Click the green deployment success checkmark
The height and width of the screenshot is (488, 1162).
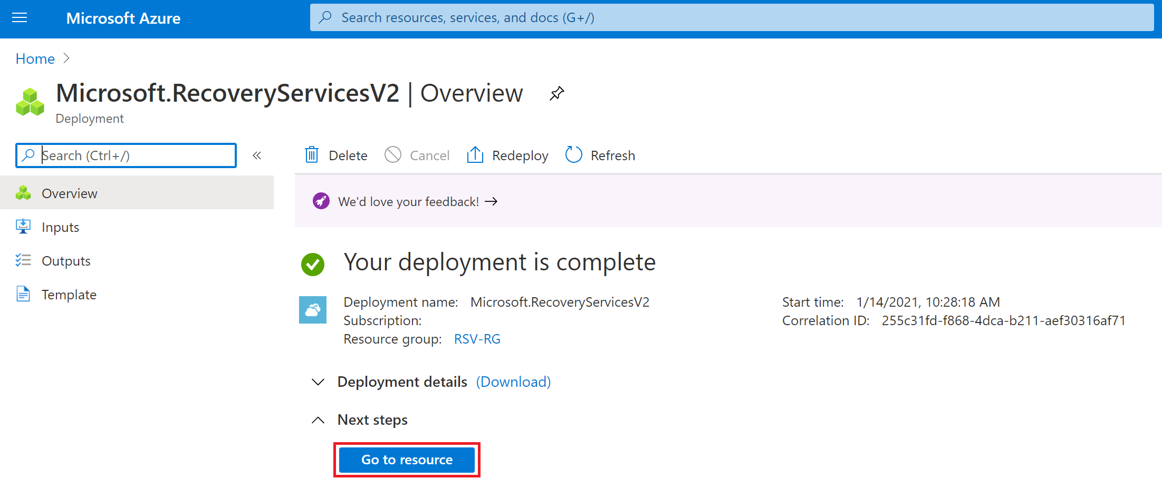point(313,264)
